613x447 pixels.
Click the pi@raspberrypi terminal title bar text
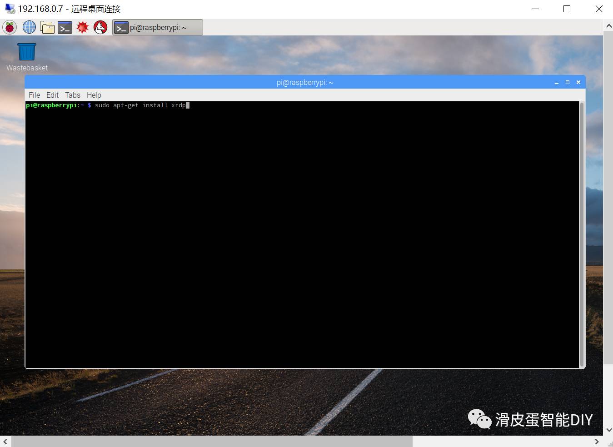(x=305, y=83)
